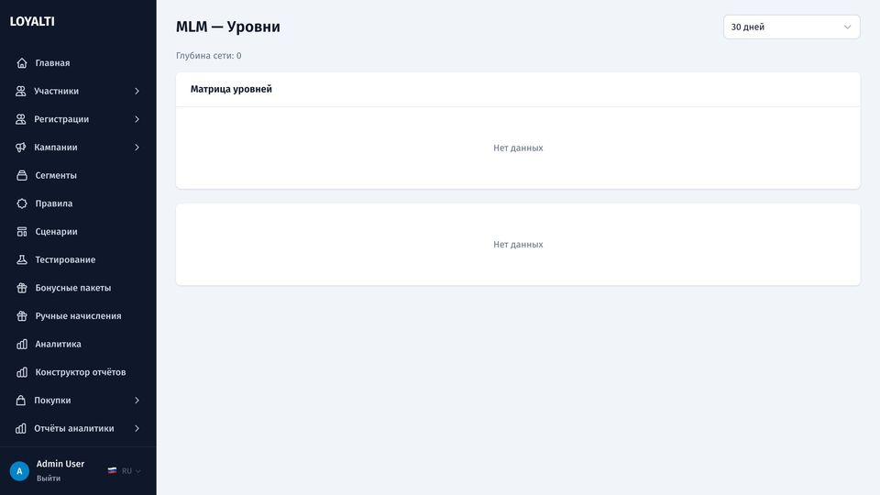The image size is (880, 495).
Task: Click the Конструктор отчётов chart icon
Action: point(22,372)
